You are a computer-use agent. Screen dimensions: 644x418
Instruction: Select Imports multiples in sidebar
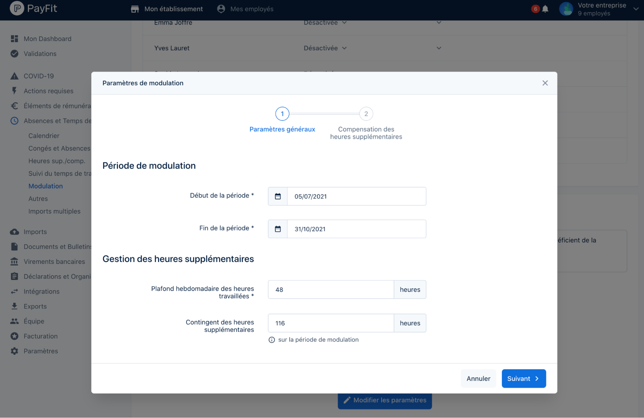pos(54,211)
